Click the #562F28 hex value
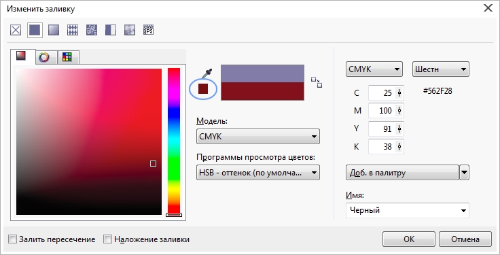This screenshot has width=500, height=255. (x=437, y=91)
